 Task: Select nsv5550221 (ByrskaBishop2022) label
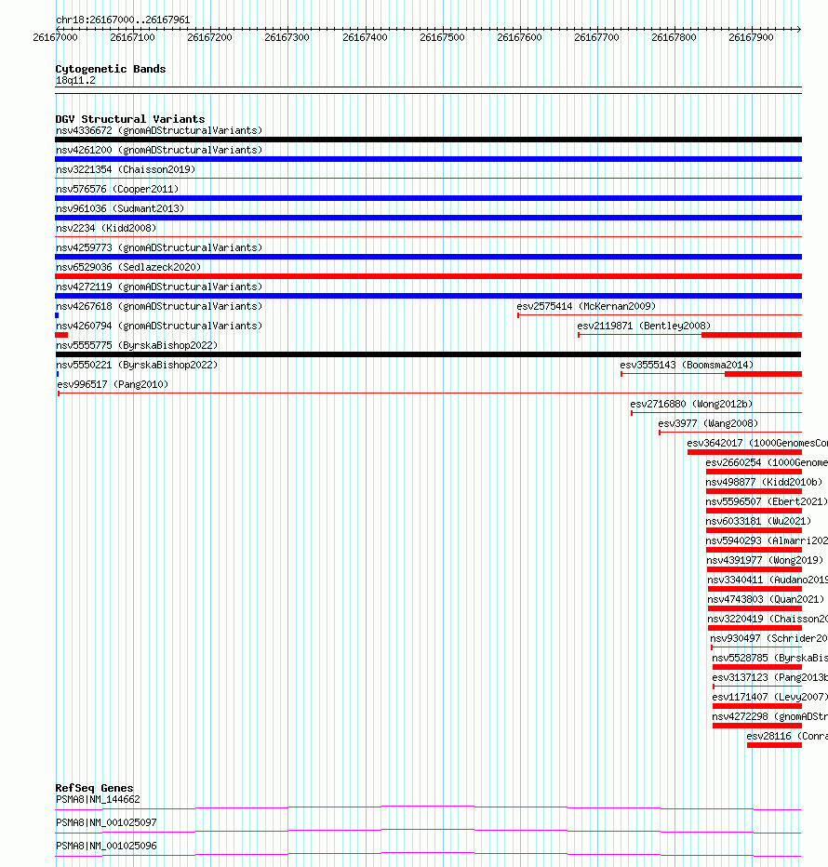(x=137, y=365)
